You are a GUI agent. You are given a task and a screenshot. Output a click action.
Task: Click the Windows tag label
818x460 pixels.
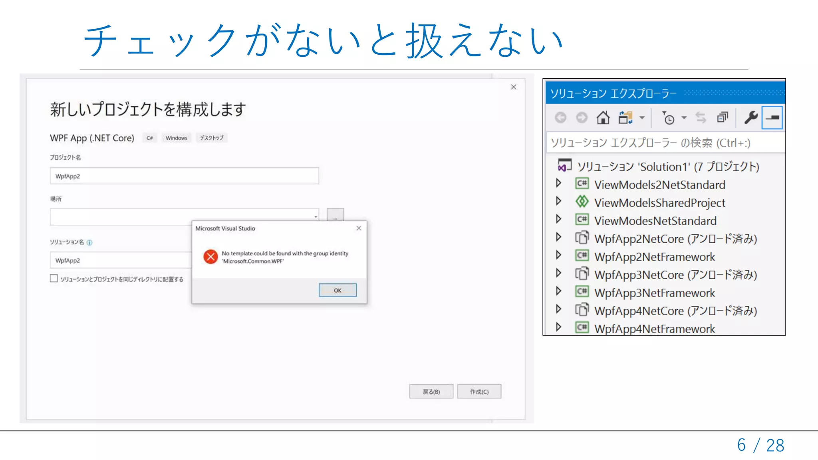coord(177,138)
